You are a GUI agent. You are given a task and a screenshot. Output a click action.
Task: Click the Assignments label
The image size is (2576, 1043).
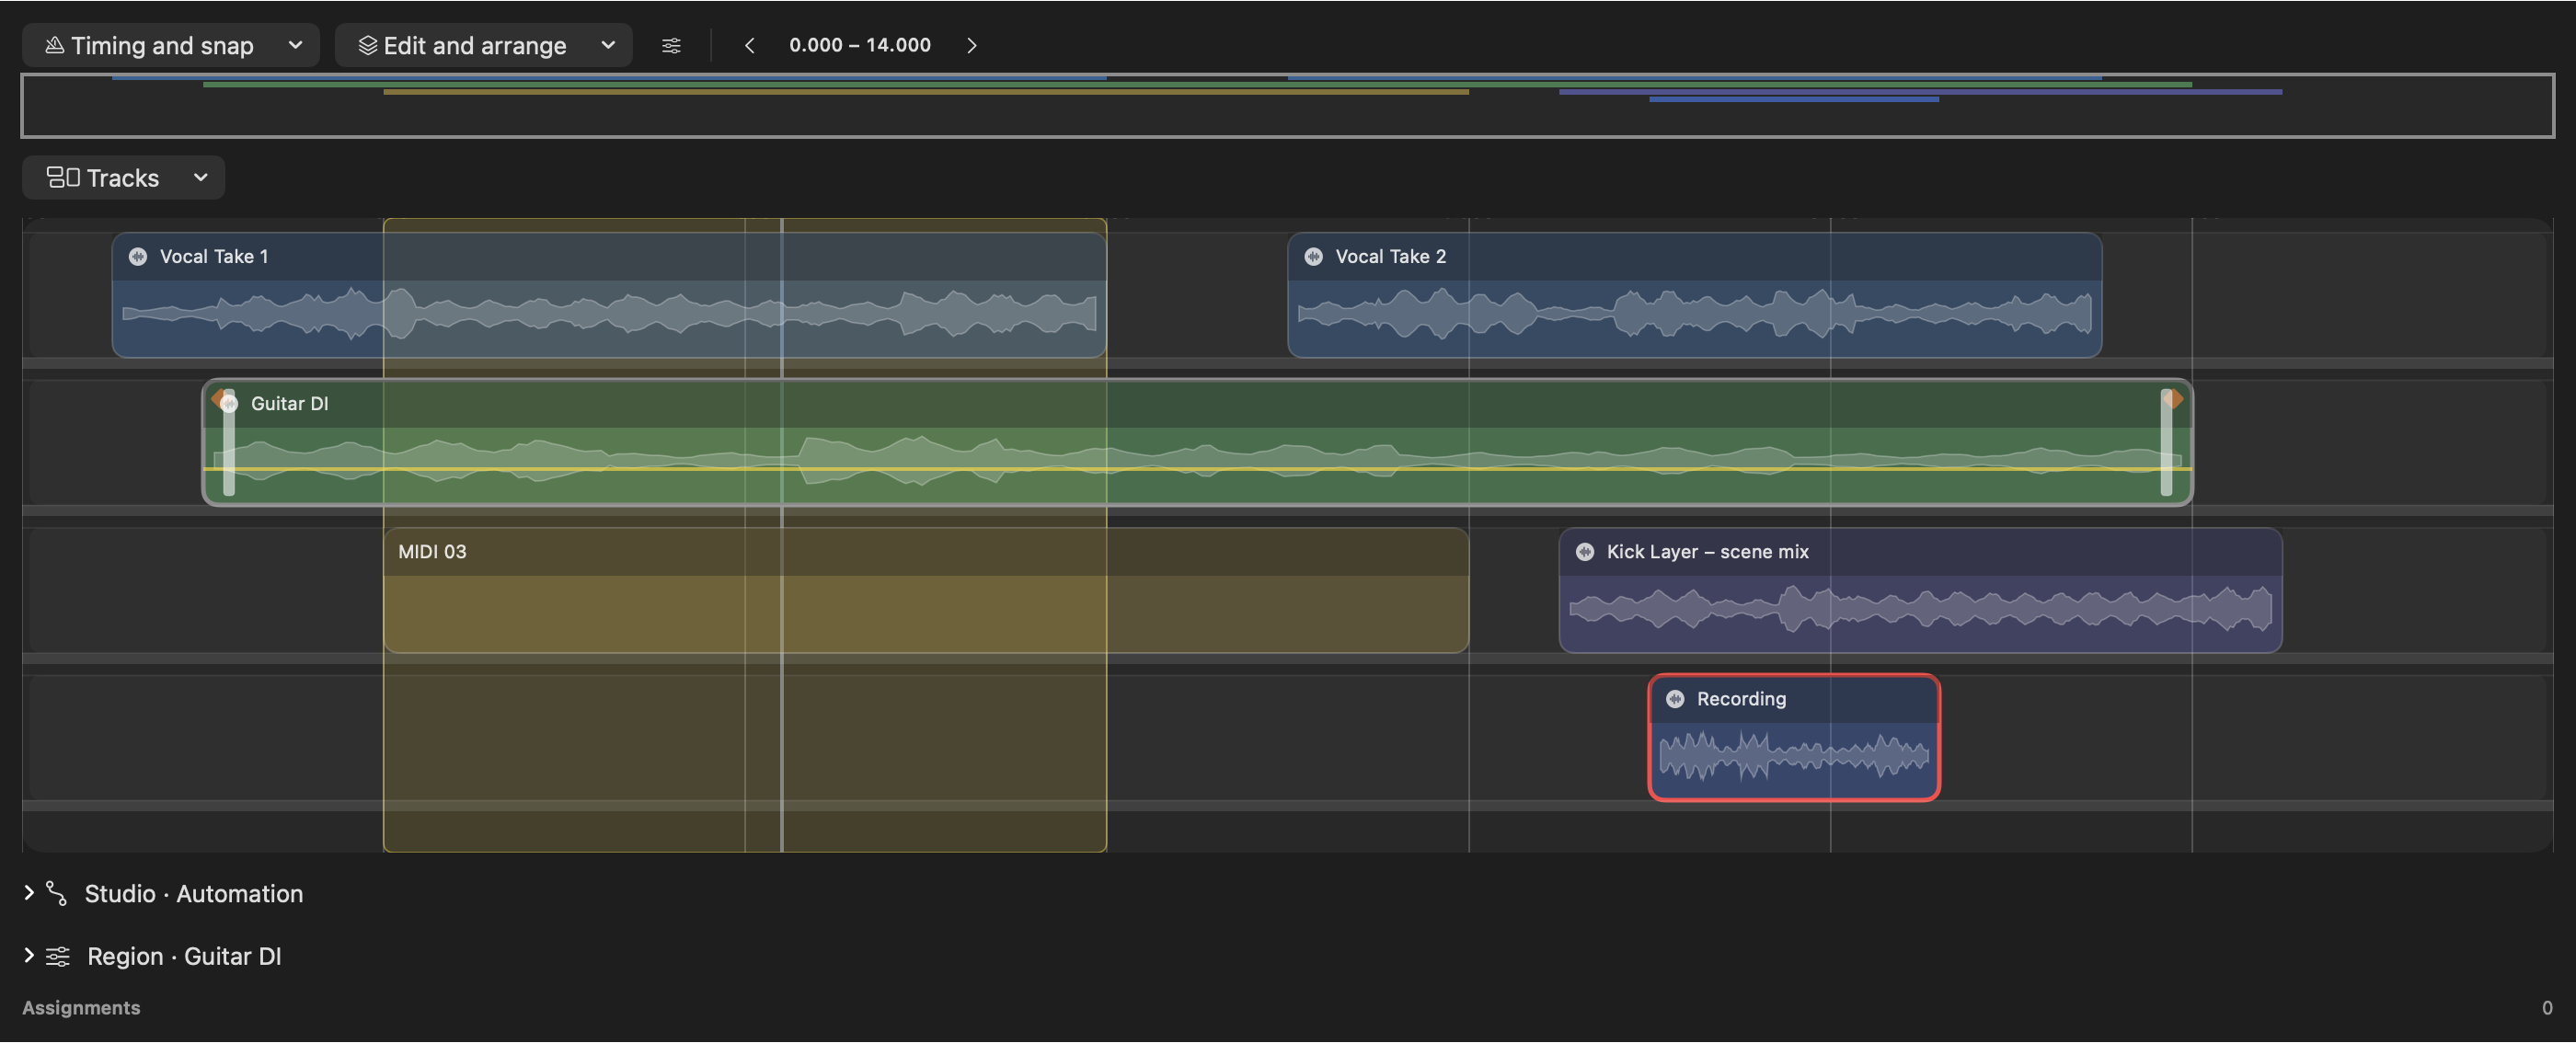coord(81,1008)
